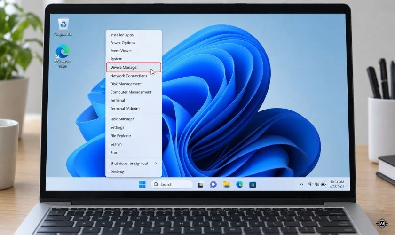Launch Terminal (Admin) from the menu

pyautogui.click(x=134, y=108)
